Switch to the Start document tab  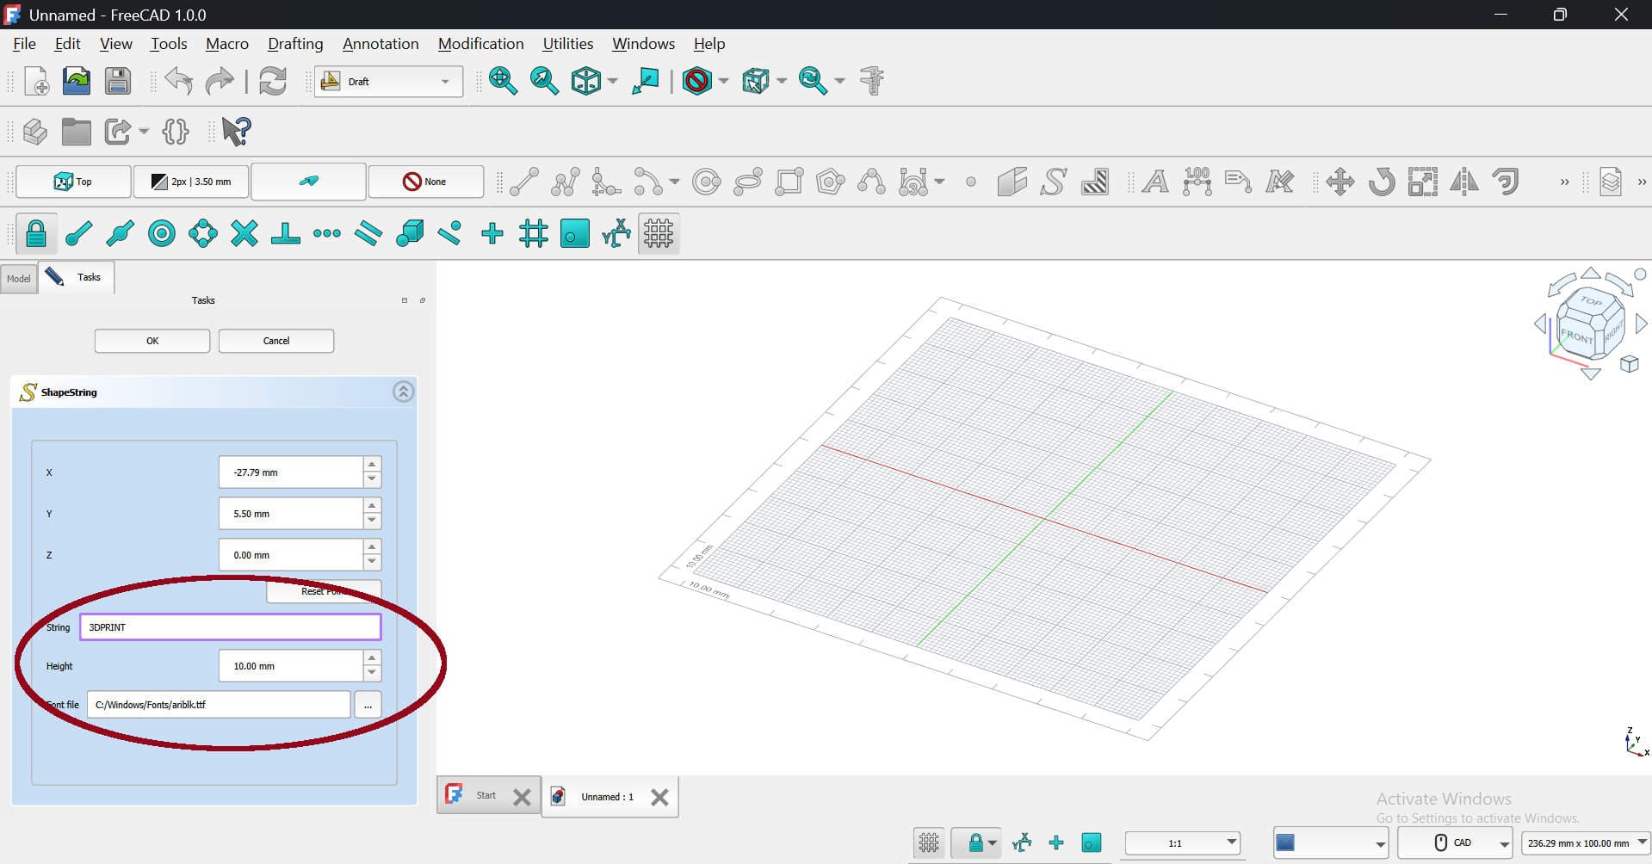pyautogui.click(x=488, y=796)
